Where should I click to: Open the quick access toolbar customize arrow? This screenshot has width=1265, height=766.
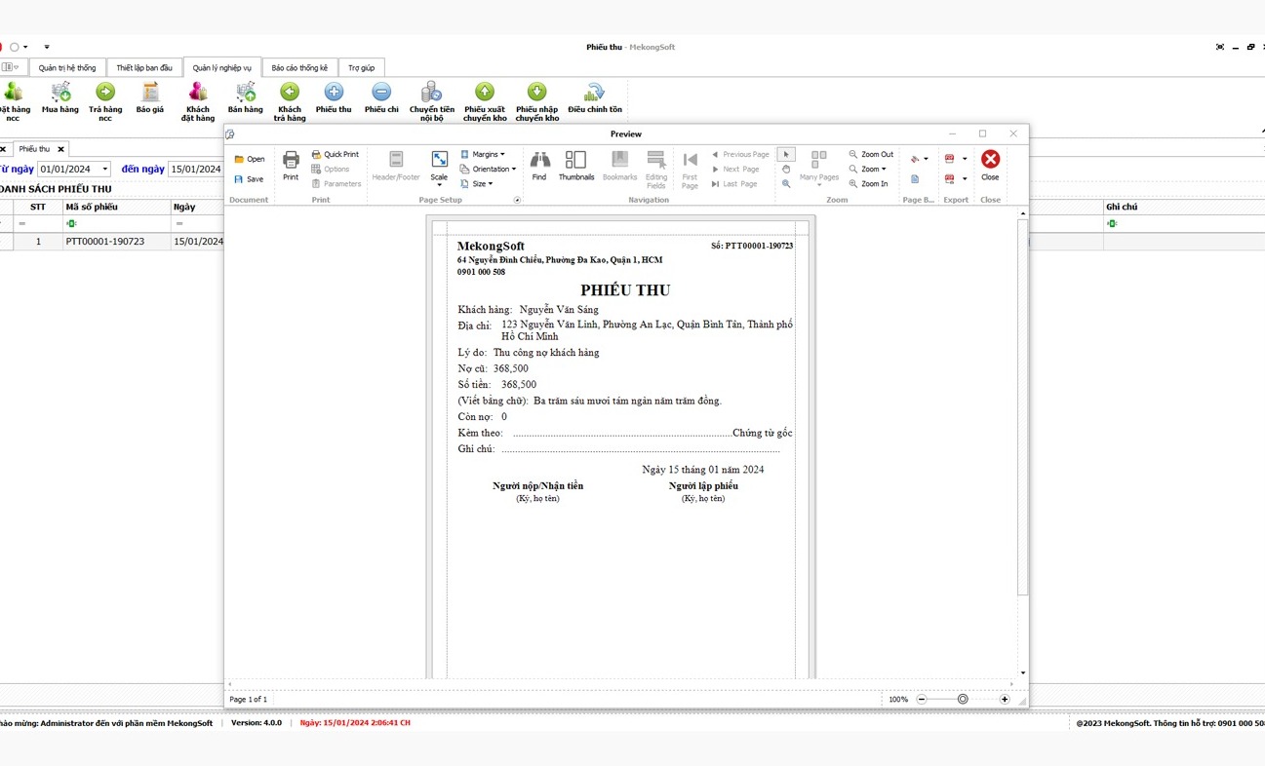(47, 47)
